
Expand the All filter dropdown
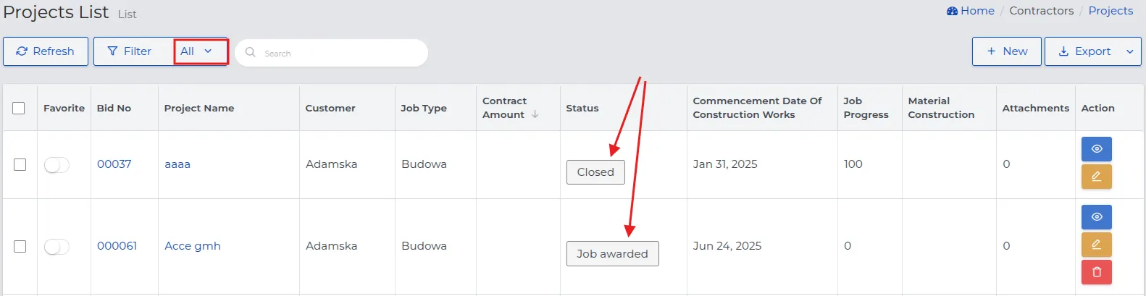tap(201, 51)
